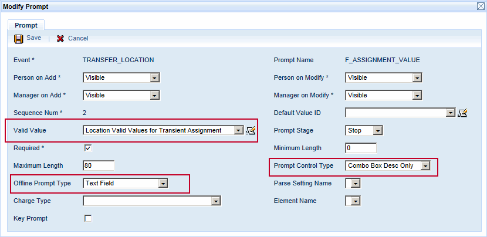Select the Prompt tab

point(26,25)
